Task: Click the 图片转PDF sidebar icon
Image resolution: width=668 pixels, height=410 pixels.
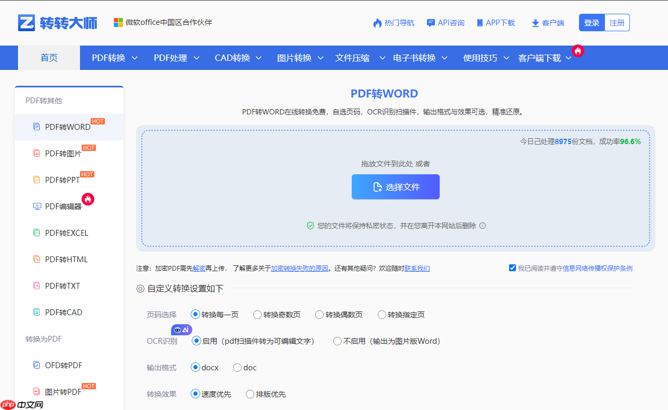Action: 37,391
